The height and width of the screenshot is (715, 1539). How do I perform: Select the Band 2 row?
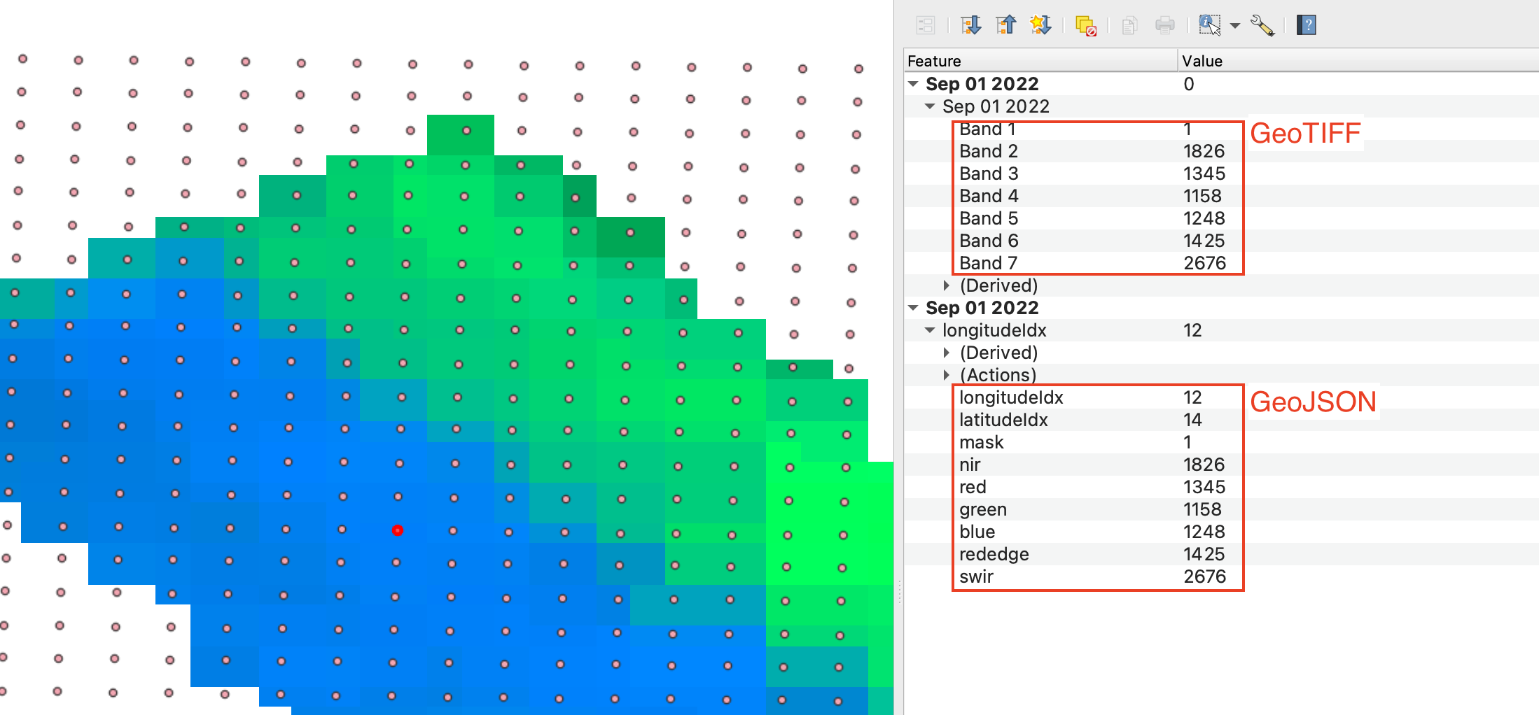click(989, 151)
